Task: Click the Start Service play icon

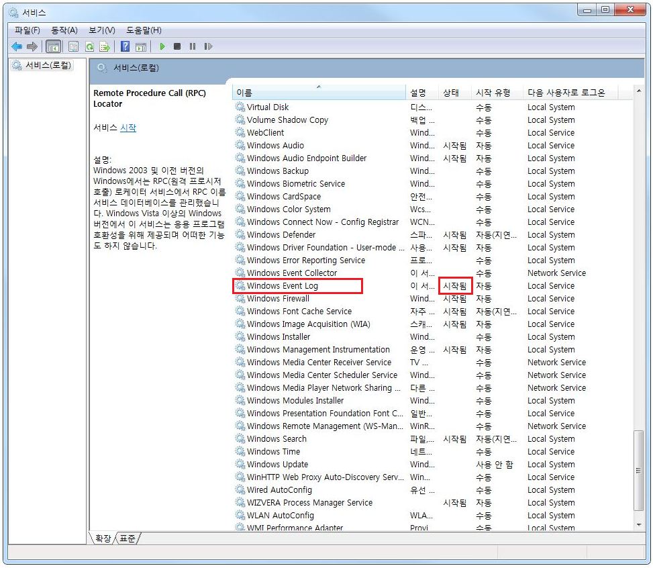Action: click(x=162, y=46)
